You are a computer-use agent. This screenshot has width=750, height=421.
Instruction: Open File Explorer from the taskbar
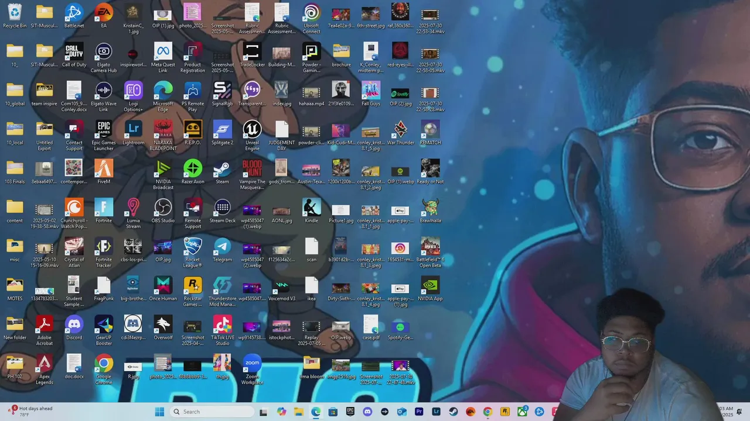[x=298, y=412]
